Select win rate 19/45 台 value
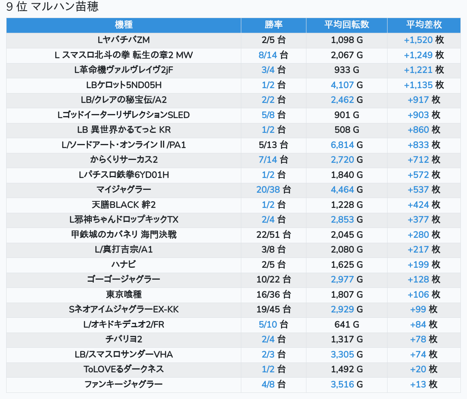This screenshot has height=399, width=467. pos(273,310)
